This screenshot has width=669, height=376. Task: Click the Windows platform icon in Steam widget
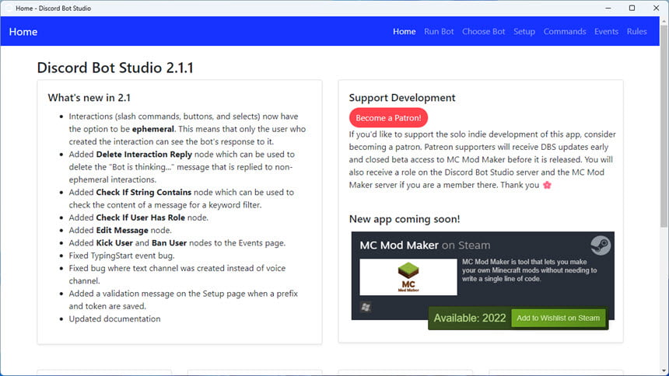[x=366, y=307]
